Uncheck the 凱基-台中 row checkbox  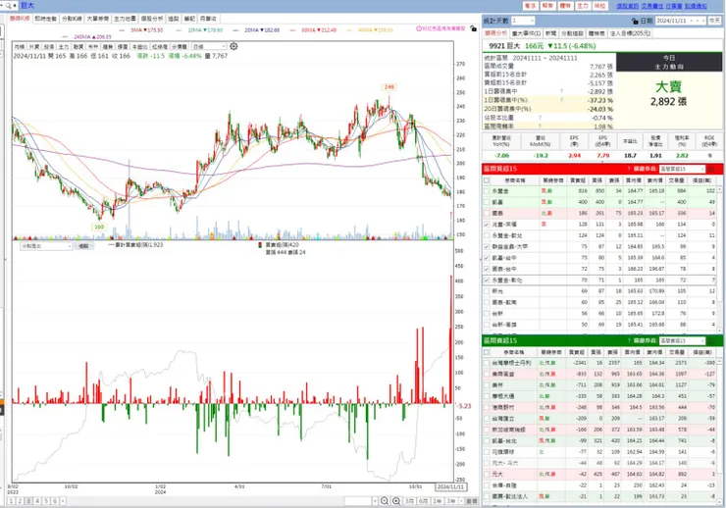[x=487, y=258]
